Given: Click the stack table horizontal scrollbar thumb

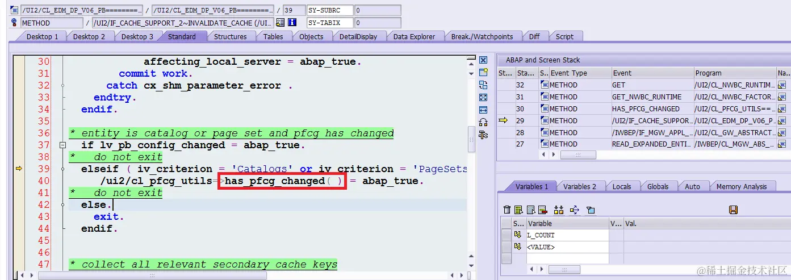Looking at the screenshot, I should tap(578, 154).
